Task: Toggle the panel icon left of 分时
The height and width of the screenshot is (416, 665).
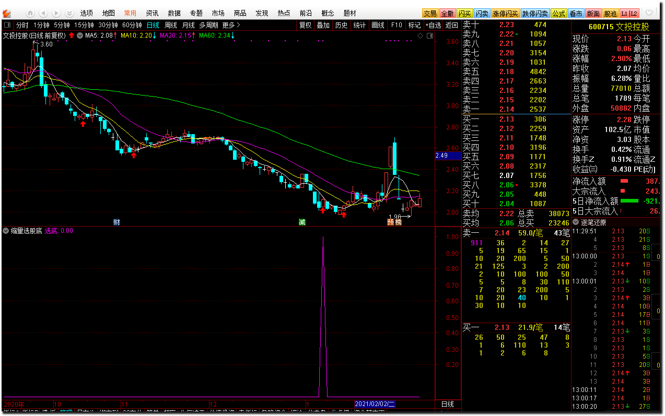Action: coord(7,25)
